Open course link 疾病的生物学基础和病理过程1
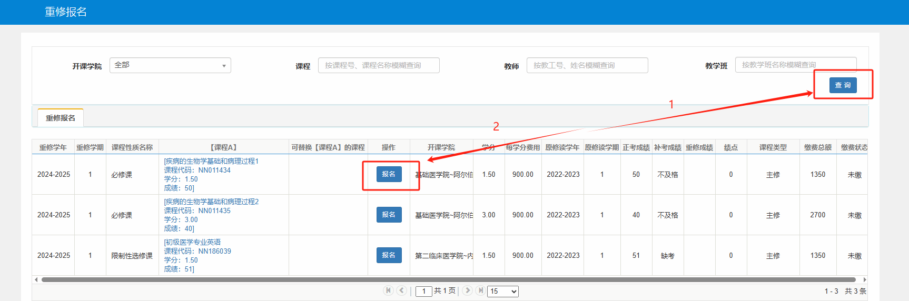 (211, 161)
